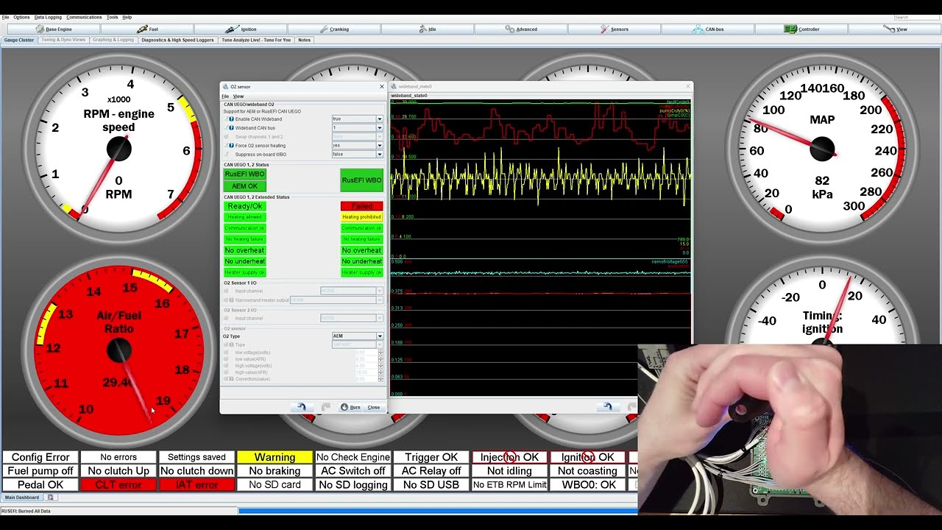Switch to the Notes tab
This screenshot has width=942, height=530.
point(304,40)
